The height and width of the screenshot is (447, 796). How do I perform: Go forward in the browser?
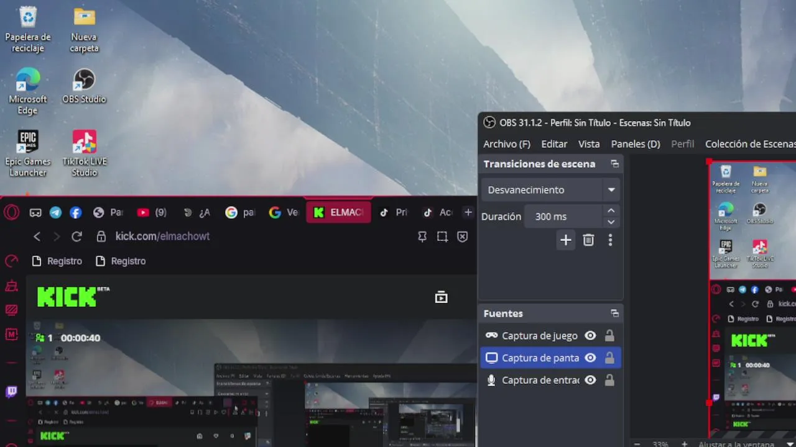point(57,237)
